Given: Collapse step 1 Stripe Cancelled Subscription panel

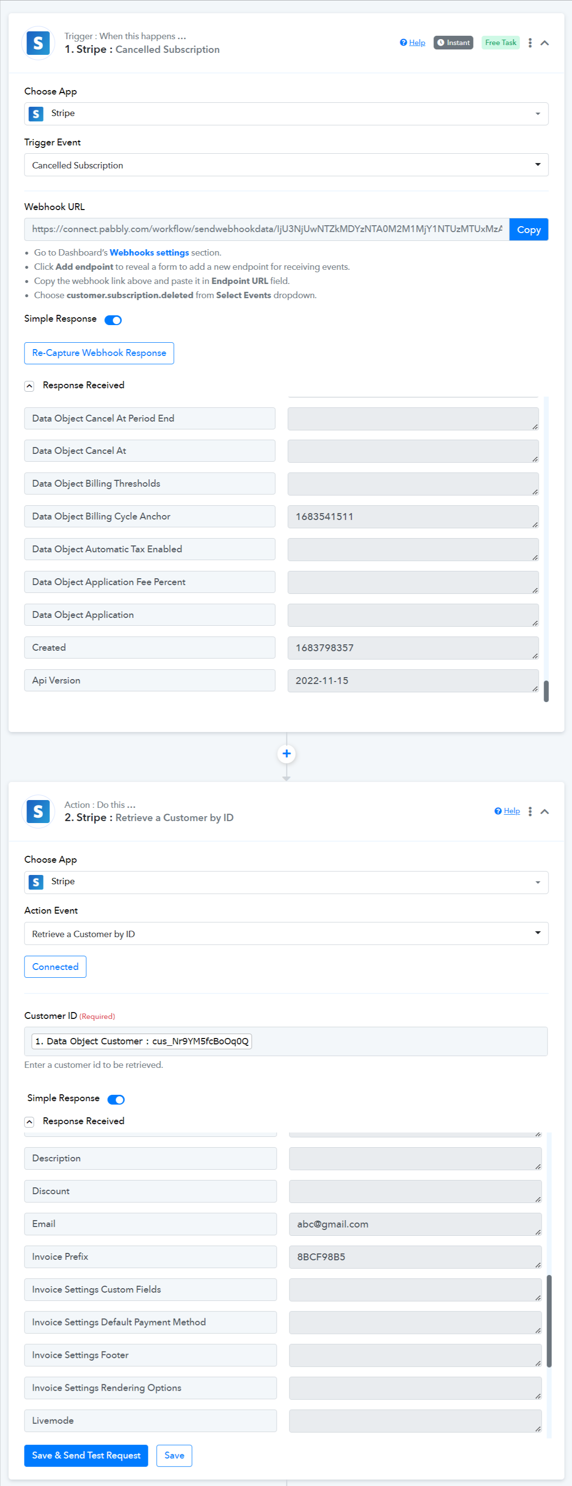Looking at the screenshot, I should click(544, 43).
